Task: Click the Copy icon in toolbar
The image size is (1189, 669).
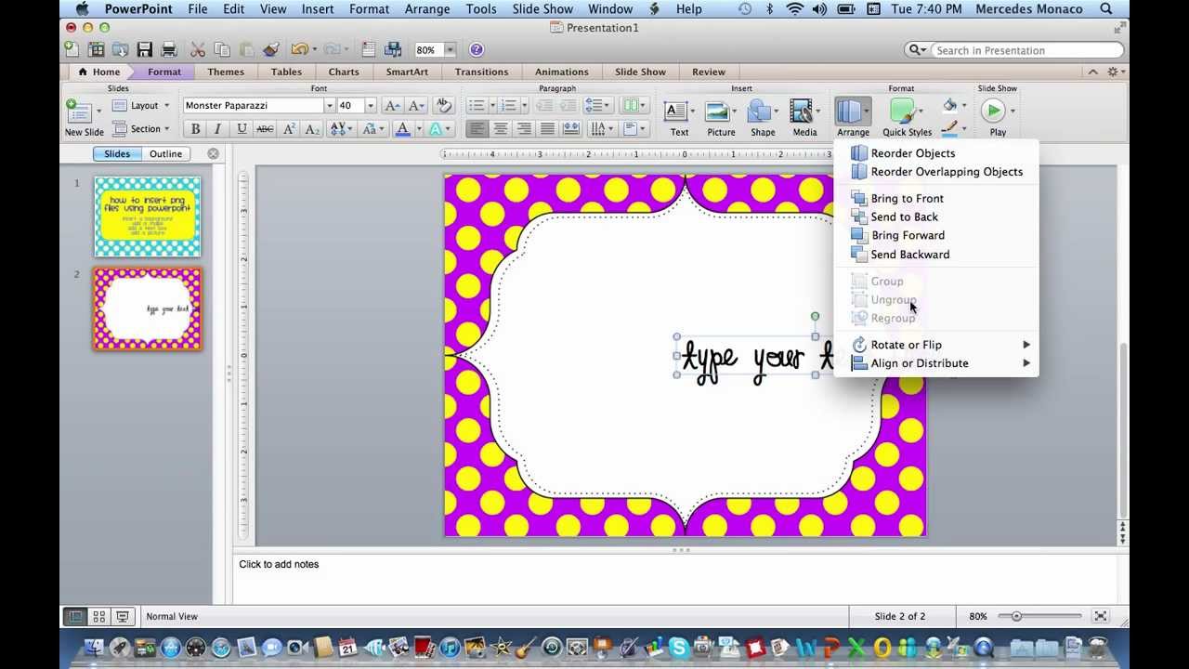Action: tap(222, 49)
